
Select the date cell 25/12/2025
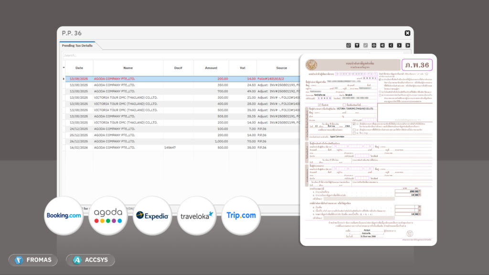pos(79,135)
